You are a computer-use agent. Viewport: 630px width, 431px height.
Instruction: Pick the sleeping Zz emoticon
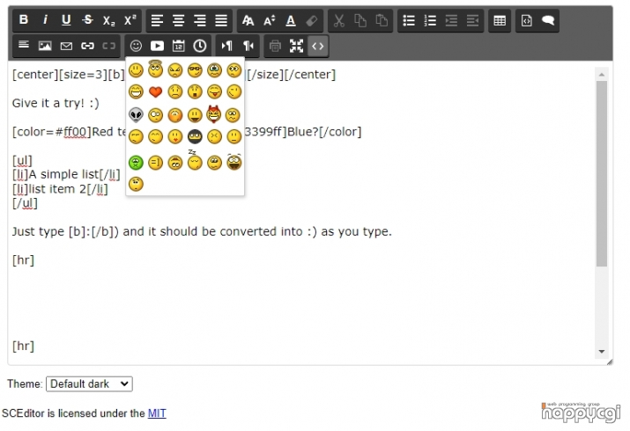tap(195, 160)
